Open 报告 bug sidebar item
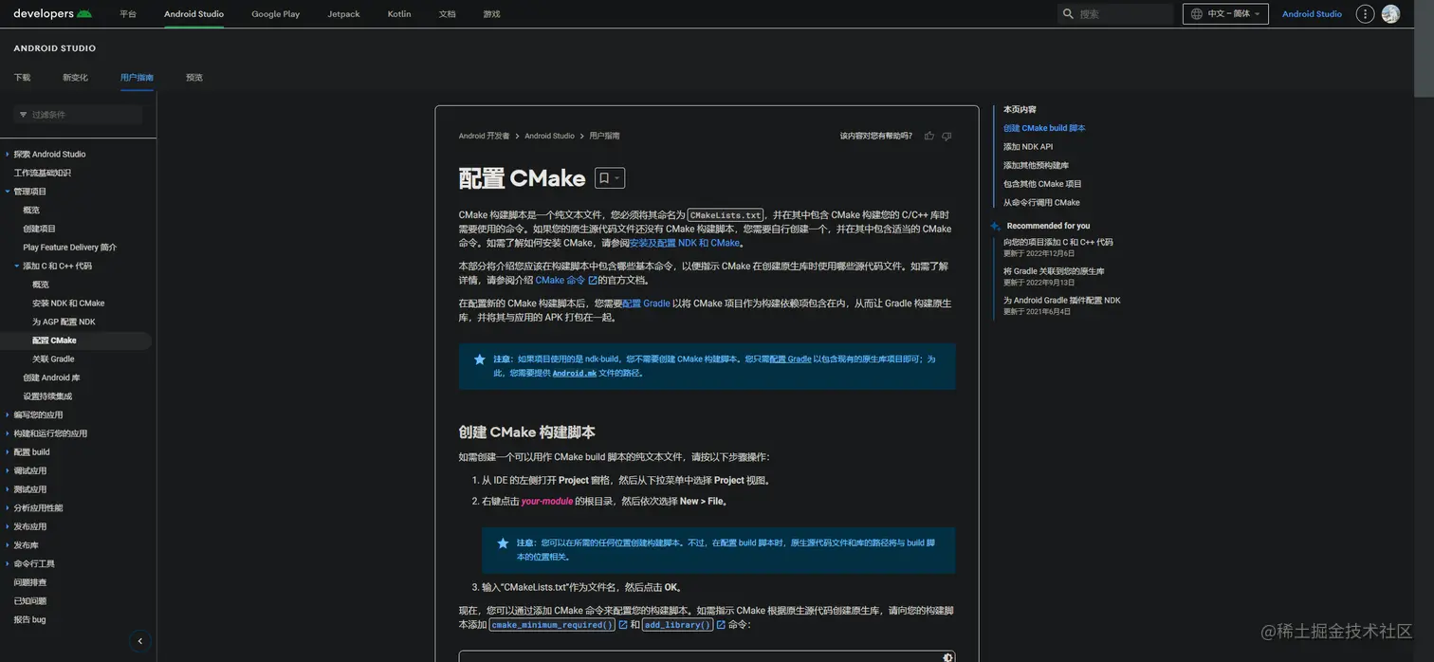The height and width of the screenshot is (662, 1434). point(29,619)
